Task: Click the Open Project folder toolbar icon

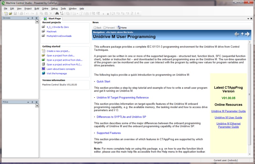Action: 11,13
